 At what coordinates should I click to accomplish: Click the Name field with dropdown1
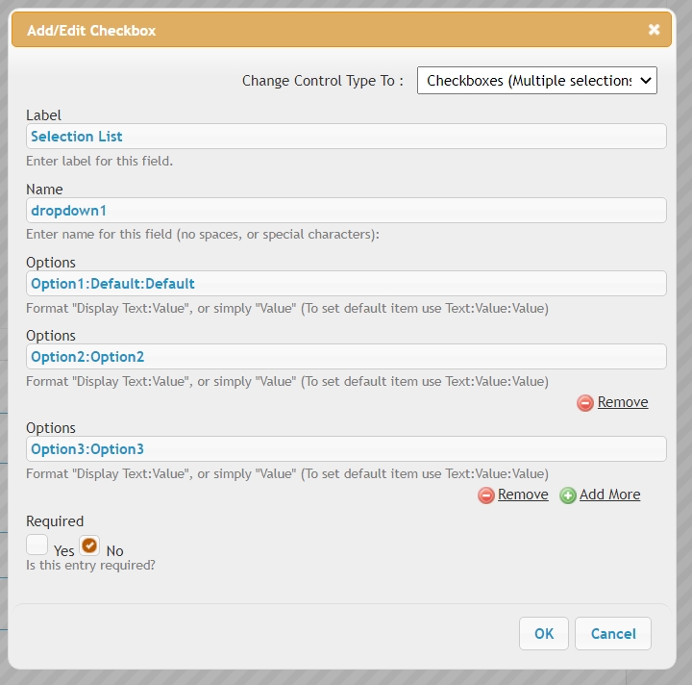[x=346, y=211]
